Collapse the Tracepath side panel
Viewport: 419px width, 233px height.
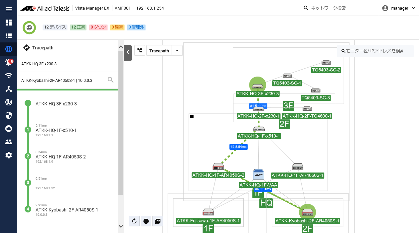tap(128, 52)
